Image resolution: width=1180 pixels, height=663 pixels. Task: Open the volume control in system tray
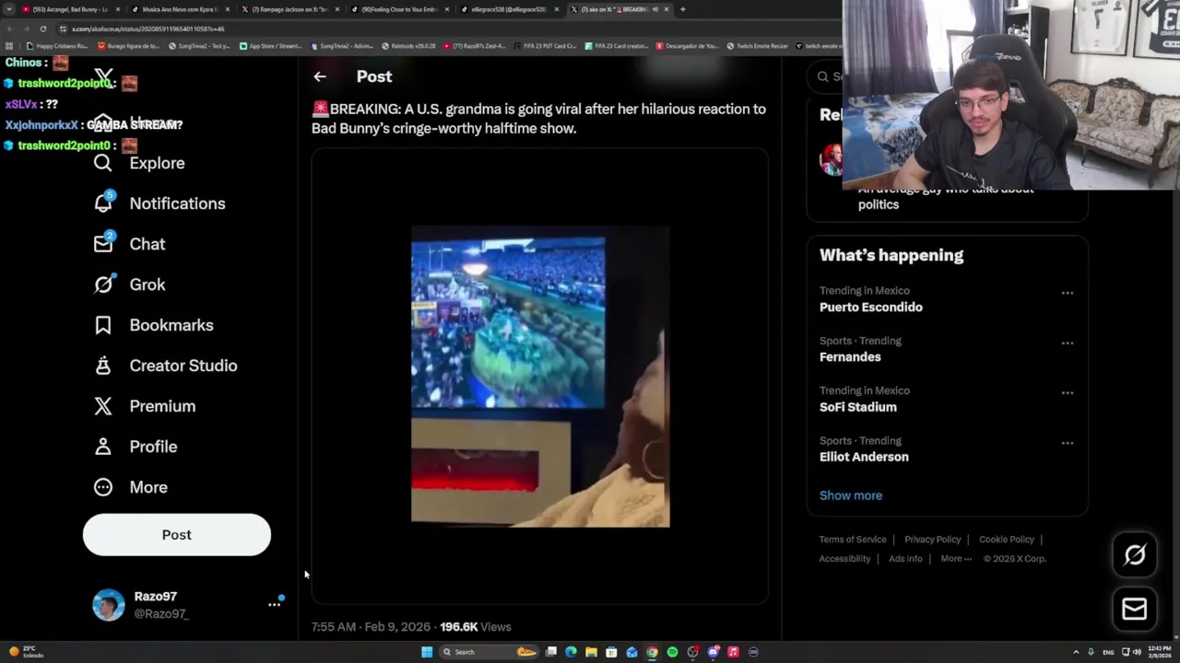pos(1137,652)
